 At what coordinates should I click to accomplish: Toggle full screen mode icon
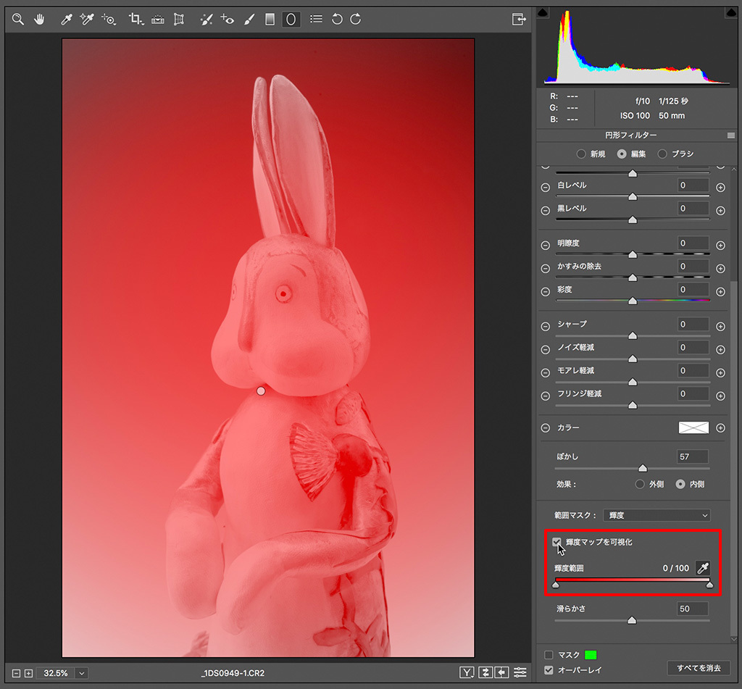(519, 20)
